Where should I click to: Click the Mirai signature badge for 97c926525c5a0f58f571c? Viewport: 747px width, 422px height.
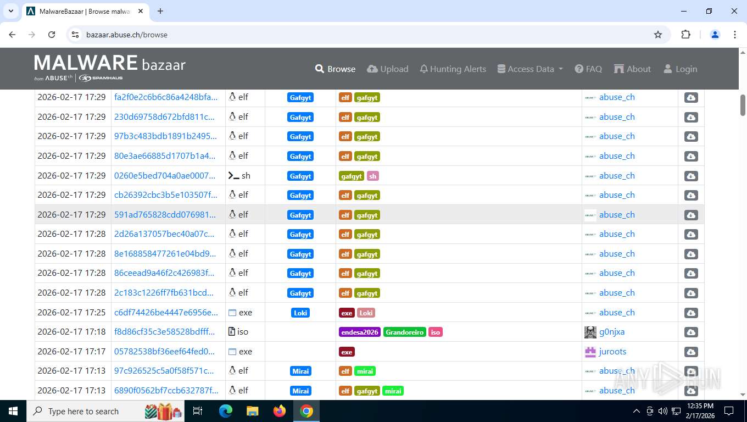(300, 371)
